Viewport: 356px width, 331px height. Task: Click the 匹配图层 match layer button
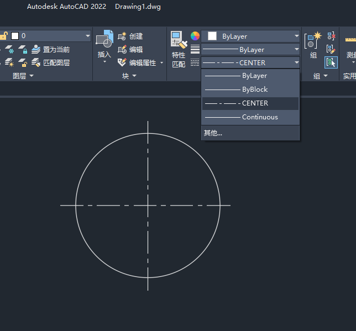(50, 62)
